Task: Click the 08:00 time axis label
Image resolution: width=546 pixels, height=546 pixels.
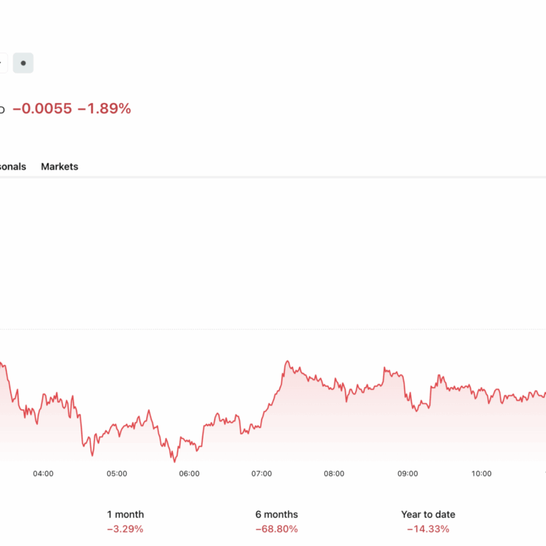Action: pyautogui.click(x=334, y=474)
